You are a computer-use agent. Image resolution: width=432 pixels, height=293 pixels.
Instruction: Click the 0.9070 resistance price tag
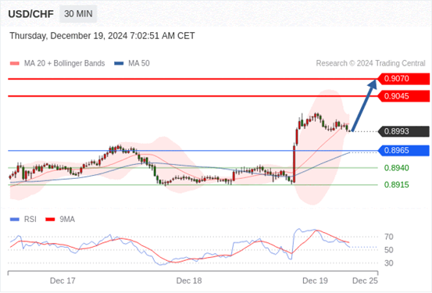coord(403,79)
